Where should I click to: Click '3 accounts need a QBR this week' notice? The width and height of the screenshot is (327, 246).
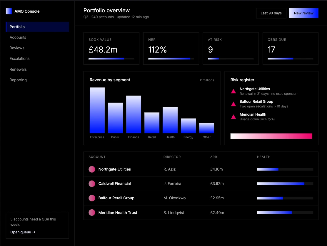(x=33, y=222)
